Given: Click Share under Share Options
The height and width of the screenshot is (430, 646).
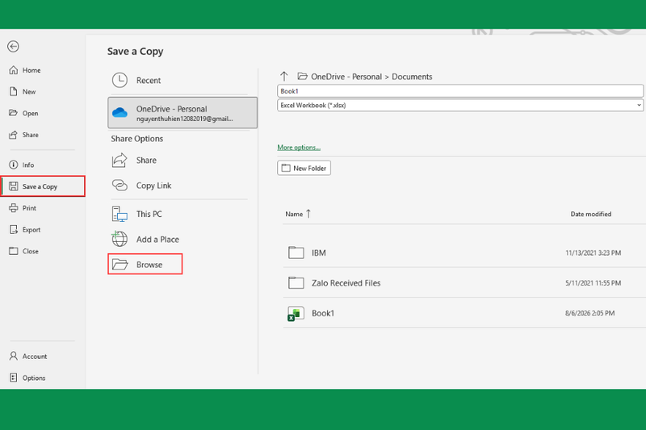Looking at the screenshot, I should tap(178, 160).
